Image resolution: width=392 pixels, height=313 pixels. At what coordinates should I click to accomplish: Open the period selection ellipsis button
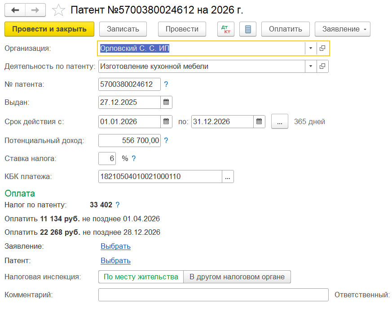pos(280,121)
